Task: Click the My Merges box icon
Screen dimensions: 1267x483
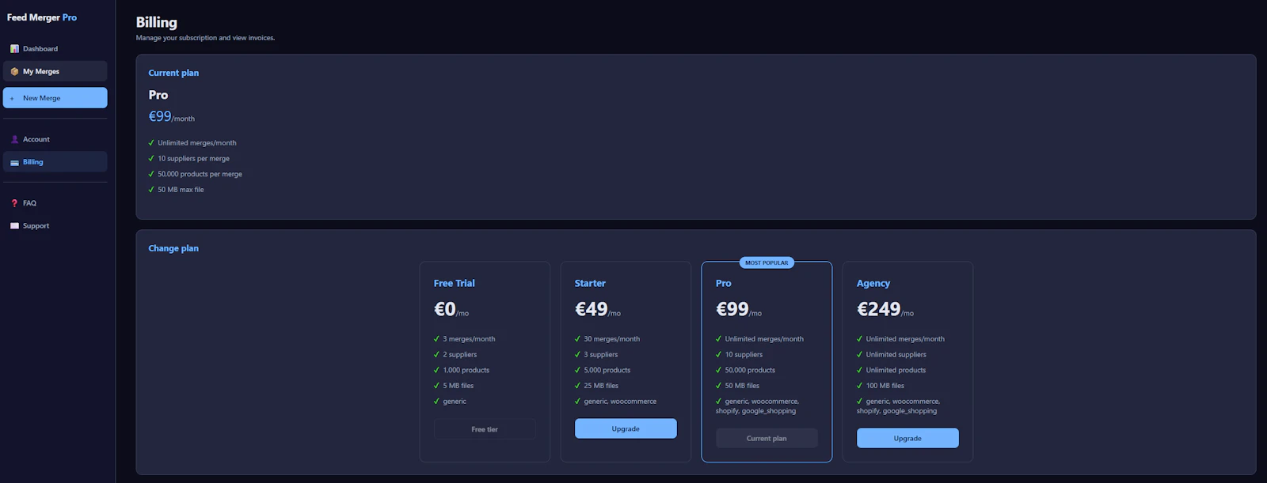Action: coord(14,71)
